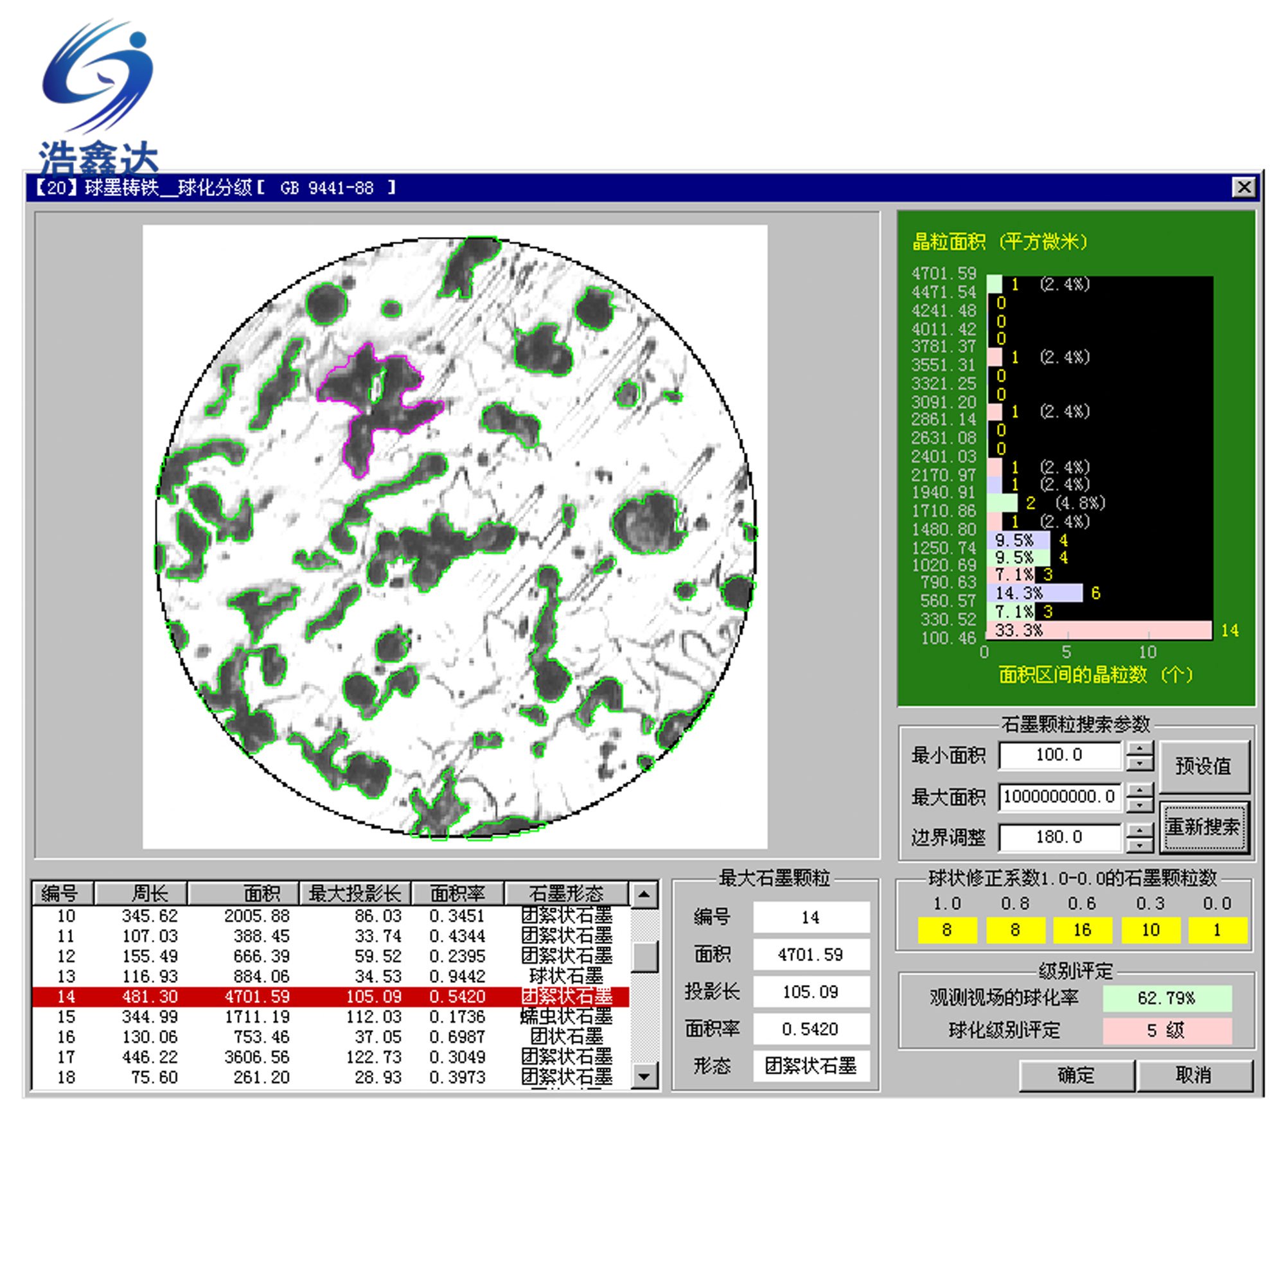The height and width of the screenshot is (1285, 1285).
Task: Click the 边界调整 input field
Action: (1059, 837)
